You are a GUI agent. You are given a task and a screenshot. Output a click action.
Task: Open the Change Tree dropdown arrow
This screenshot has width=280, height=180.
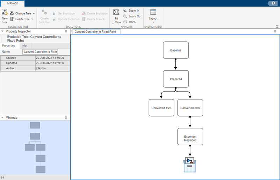(x=34, y=13)
